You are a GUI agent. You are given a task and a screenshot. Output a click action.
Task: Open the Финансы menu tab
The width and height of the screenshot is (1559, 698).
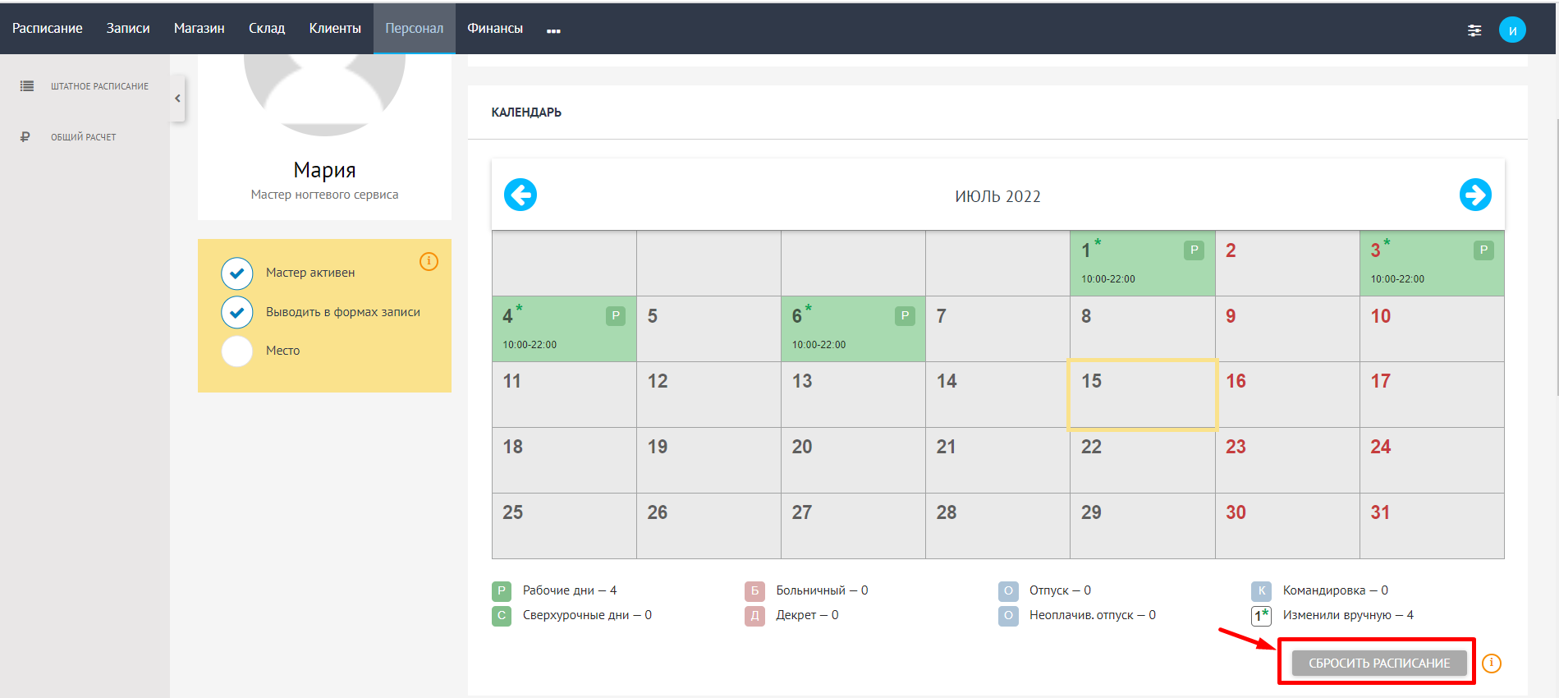coord(495,28)
